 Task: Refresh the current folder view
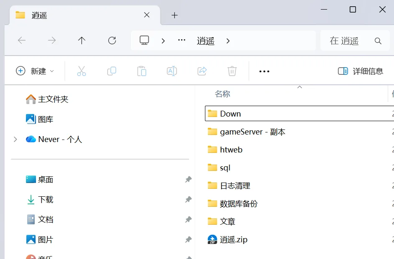[x=112, y=41]
